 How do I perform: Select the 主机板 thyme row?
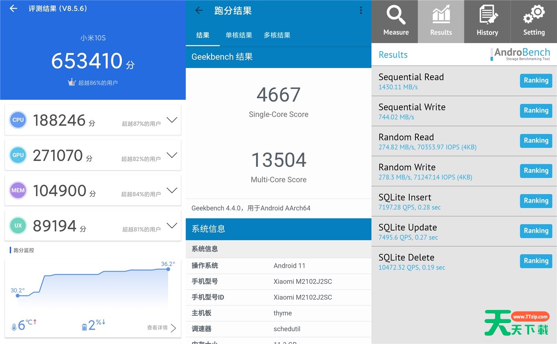coord(278,313)
